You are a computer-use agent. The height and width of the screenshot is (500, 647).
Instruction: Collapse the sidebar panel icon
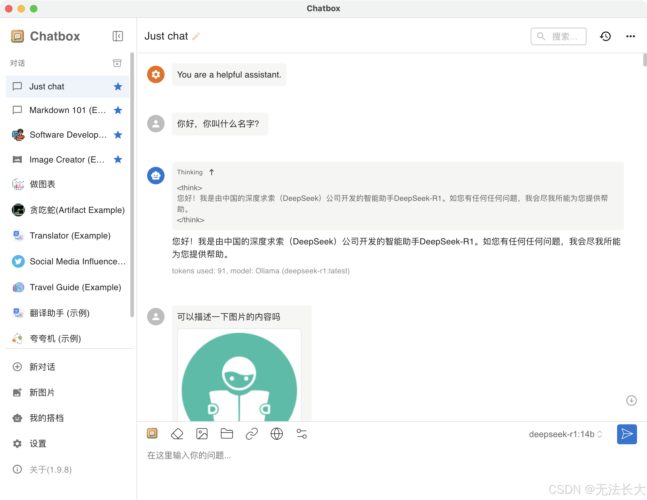(x=117, y=36)
